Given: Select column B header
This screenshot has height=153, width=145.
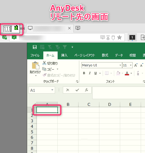Looking at the screenshot, I should click(68, 104).
